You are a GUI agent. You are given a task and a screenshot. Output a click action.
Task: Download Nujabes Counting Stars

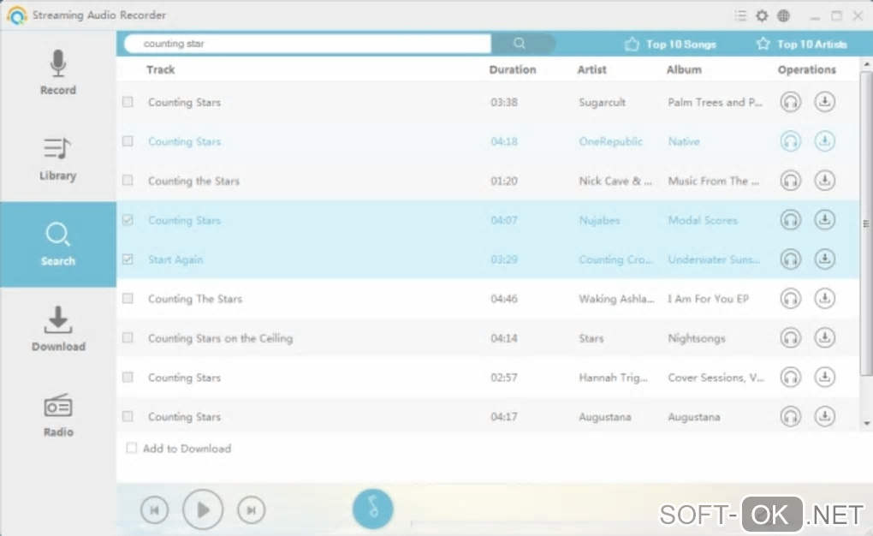[824, 220]
